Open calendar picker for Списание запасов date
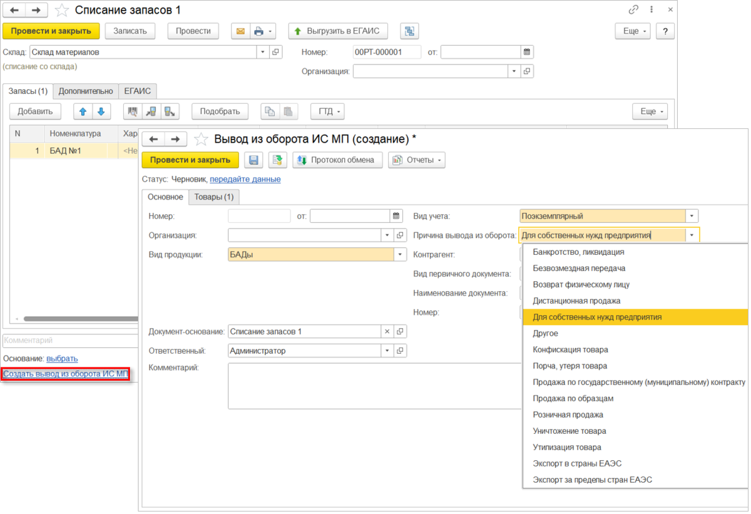751x514 pixels. (x=527, y=52)
